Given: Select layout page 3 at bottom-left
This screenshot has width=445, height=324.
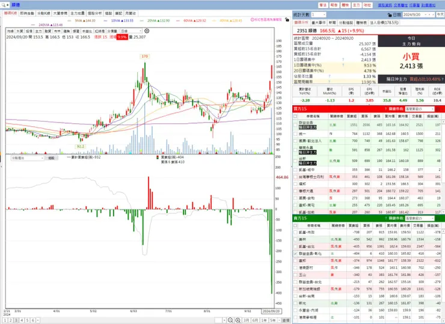Looking at the screenshot, I should [16, 320].
